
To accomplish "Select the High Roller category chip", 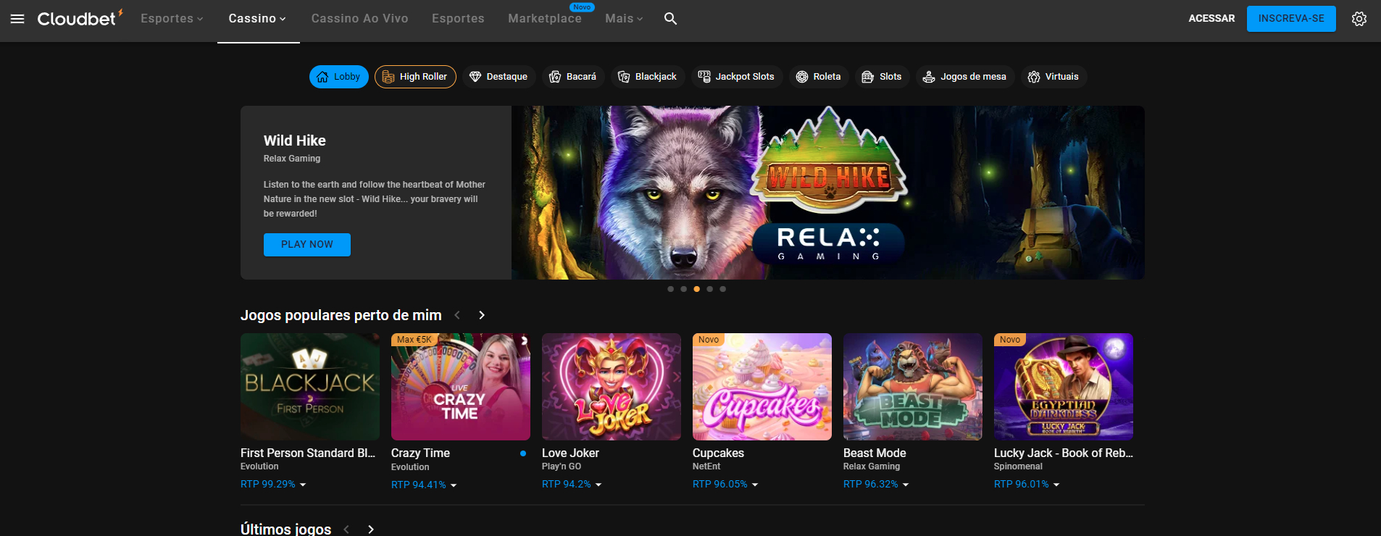I will pos(415,77).
